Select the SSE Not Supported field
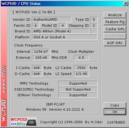The image size is (129, 128). pyautogui.click(x=78, y=89)
